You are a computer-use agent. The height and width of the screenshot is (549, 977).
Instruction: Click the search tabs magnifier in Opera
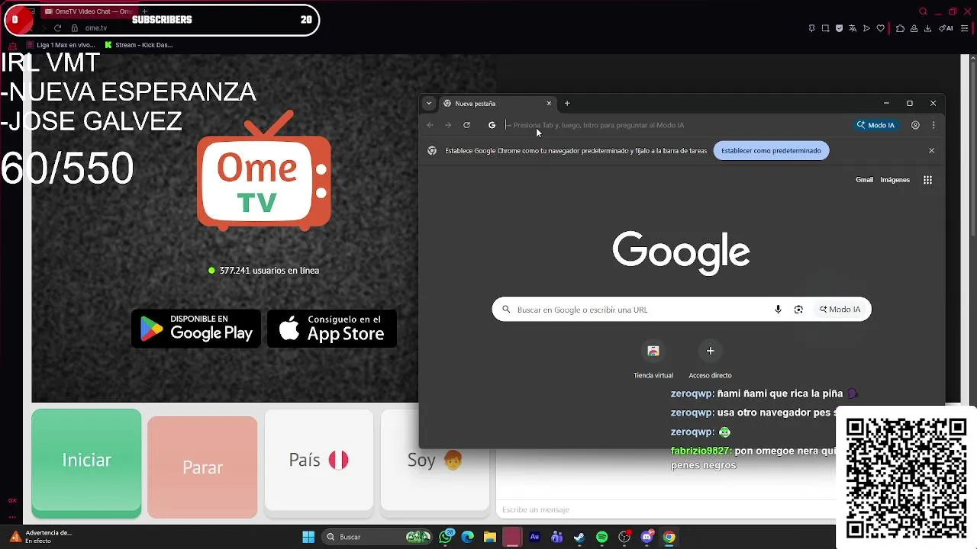[x=923, y=11]
